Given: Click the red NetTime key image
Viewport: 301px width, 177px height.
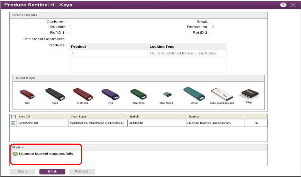Looking at the screenshot, I should click(x=83, y=94).
